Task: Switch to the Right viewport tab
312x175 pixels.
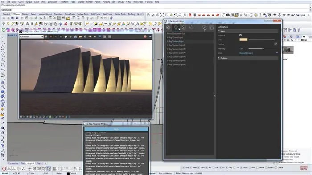Action: tap(39, 163)
